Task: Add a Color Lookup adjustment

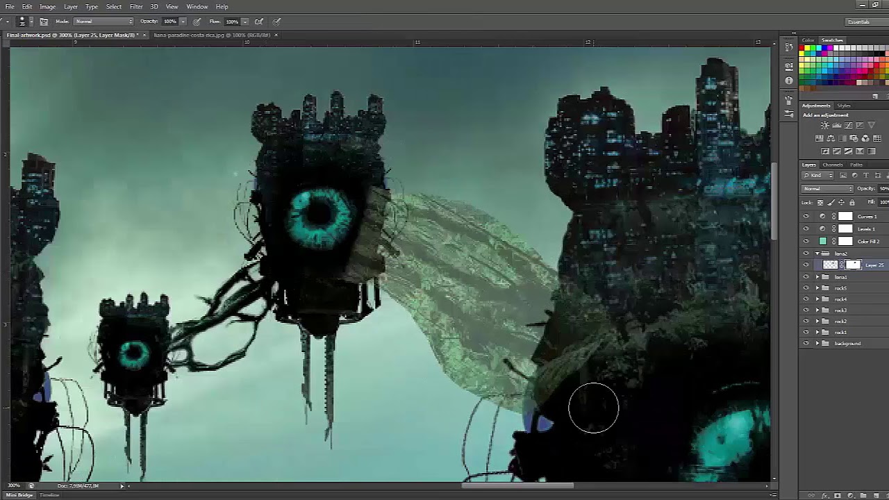Action: click(877, 138)
